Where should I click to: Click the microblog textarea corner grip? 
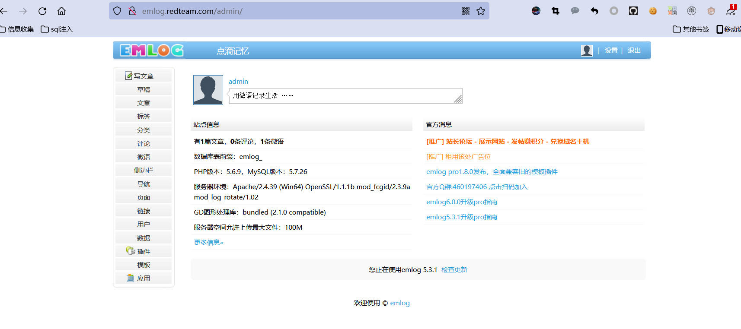click(x=458, y=99)
